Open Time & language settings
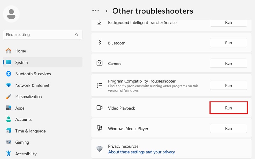The height and width of the screenshot is (159, 255). pos(43,131)
